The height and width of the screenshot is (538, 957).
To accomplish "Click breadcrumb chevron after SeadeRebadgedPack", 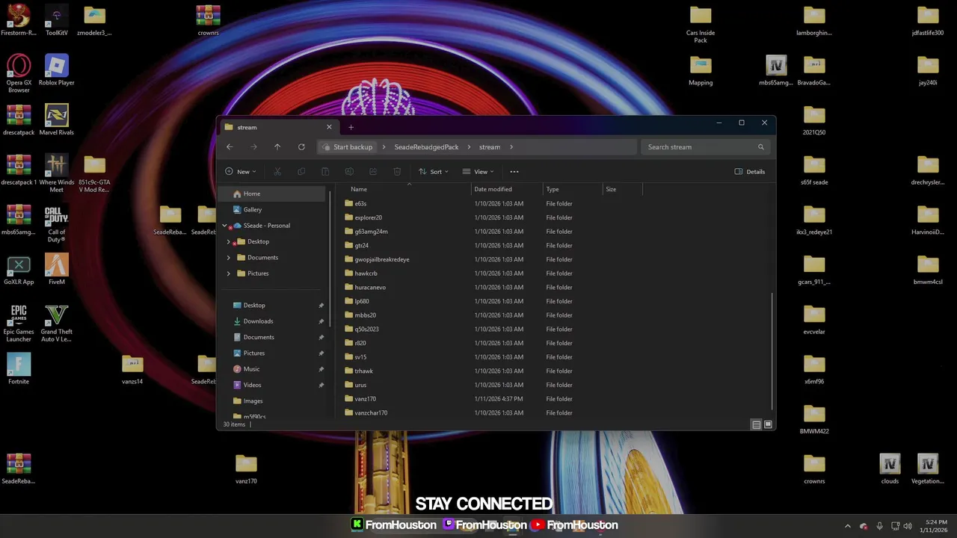I will point(470,147).
